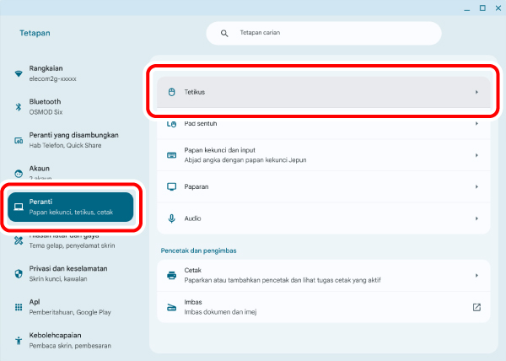This screenshot has width=506, height=361.
Task: Click the Audio microphone icon
Action: tap(171, 218)
